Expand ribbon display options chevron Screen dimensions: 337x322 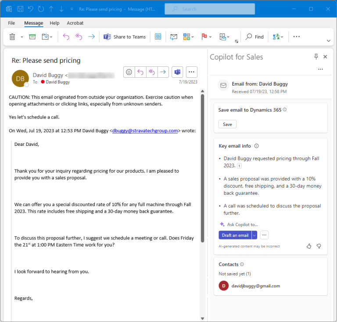point(328,41)
